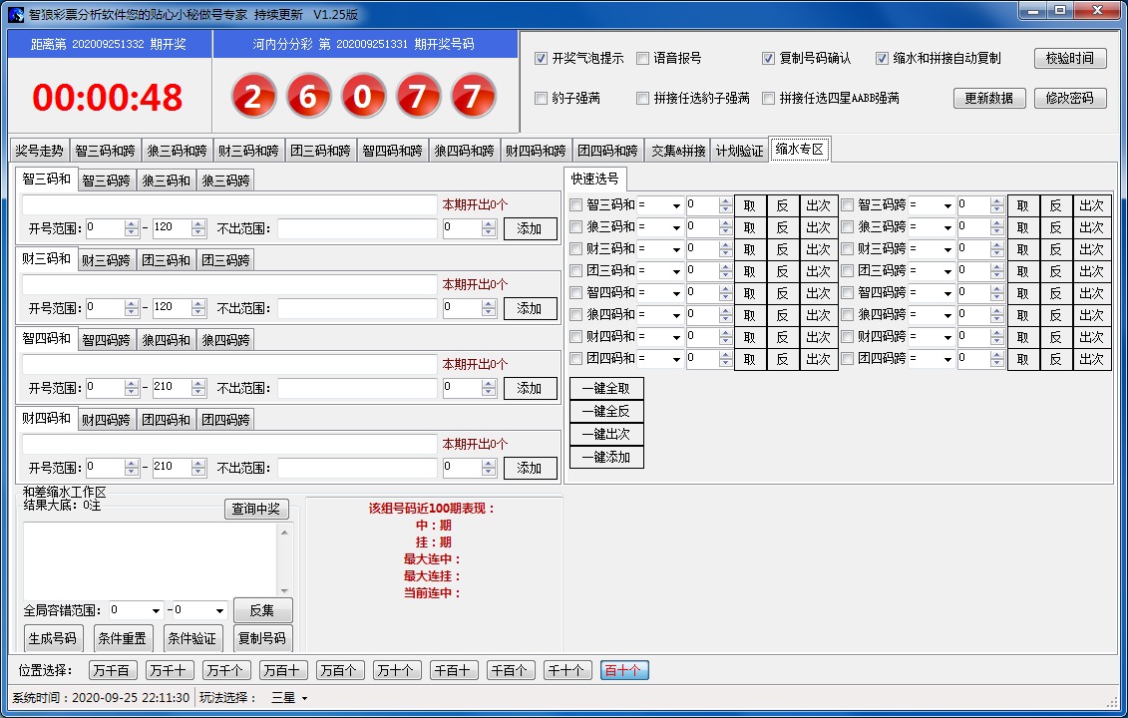Open the 计划验证 tab
Screen dimensions: 1128x718
739,151
